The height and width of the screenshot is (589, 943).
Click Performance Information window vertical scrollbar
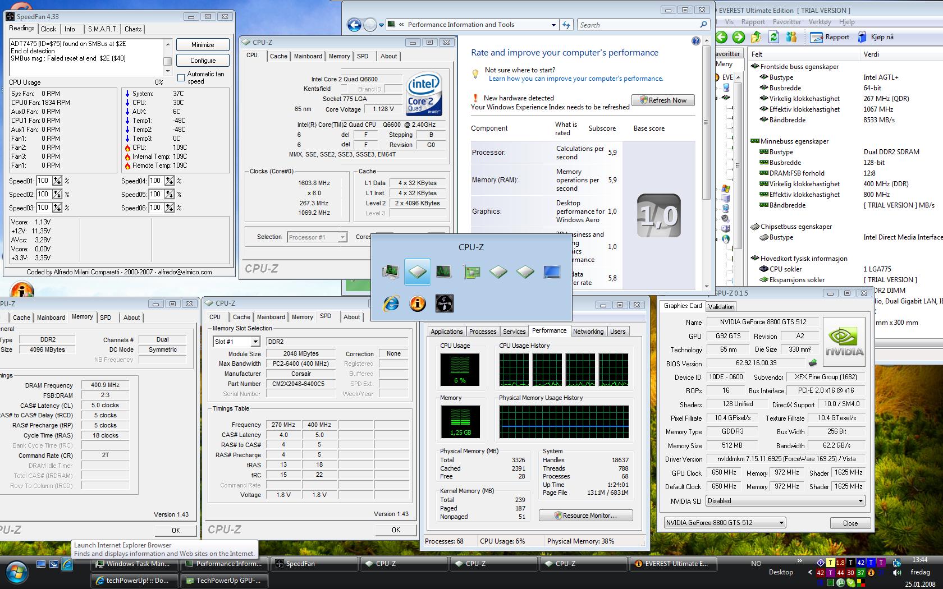coord(706,163)
